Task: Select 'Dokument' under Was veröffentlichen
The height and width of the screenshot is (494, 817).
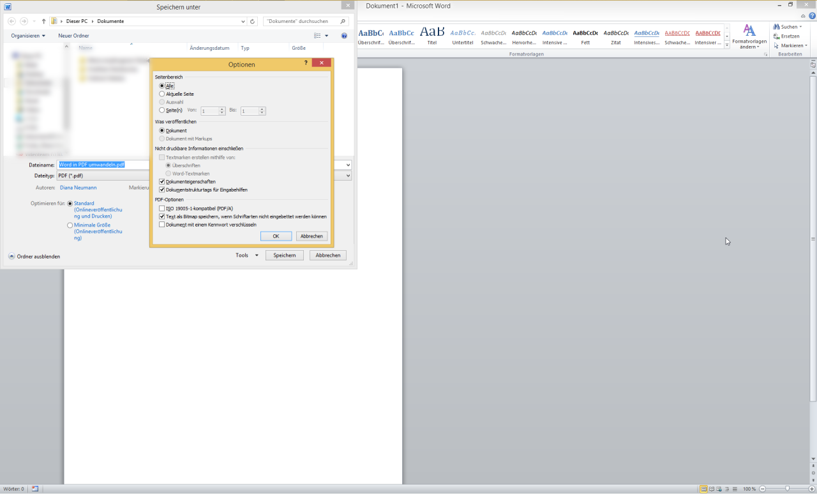Action: click(162, 131)
